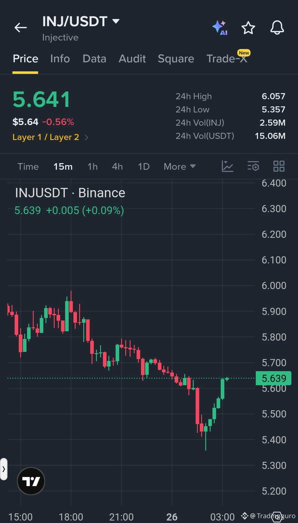This screenshot has height=523, width=298.
Task: Click the 24h Low value 5.357
Action: (273, 109)
